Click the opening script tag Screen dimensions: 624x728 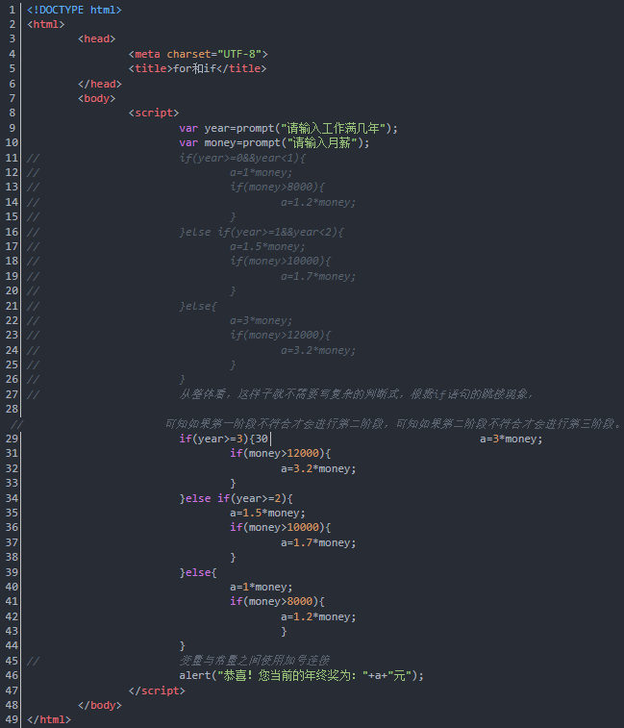(x=153, y=113)
